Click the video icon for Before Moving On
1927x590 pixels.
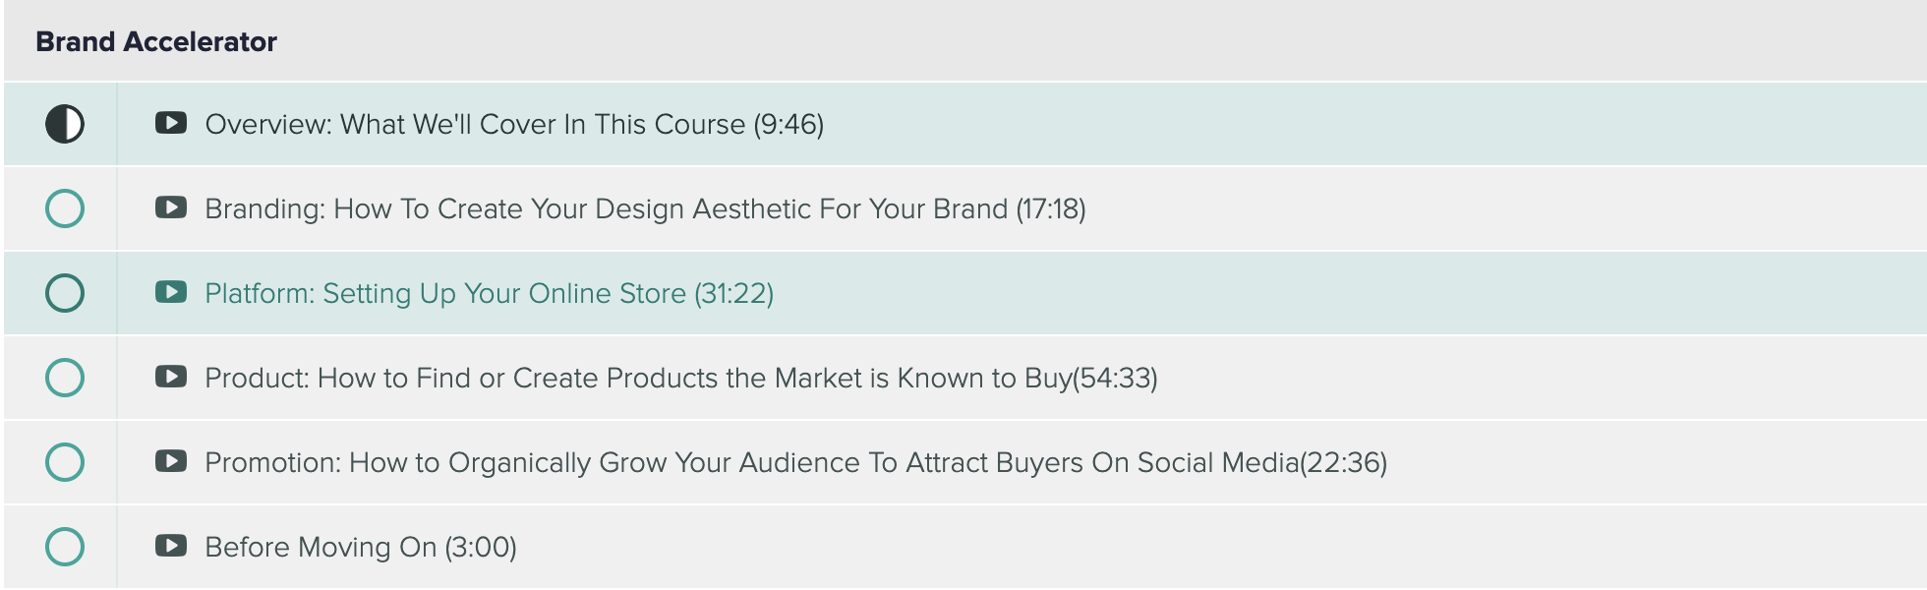click(x=171, y=546)
